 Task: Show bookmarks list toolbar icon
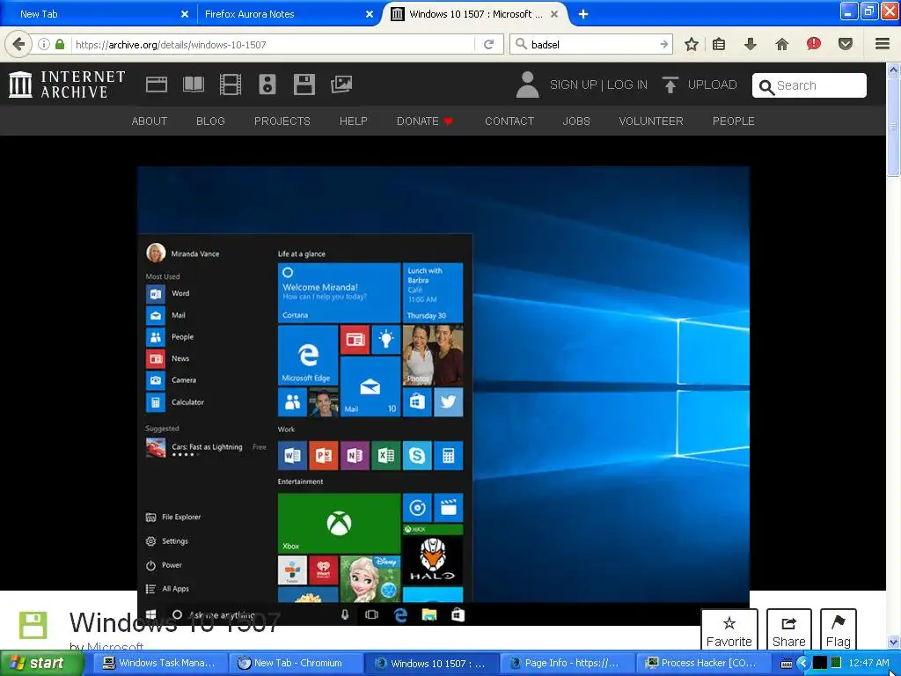[719, 44]
